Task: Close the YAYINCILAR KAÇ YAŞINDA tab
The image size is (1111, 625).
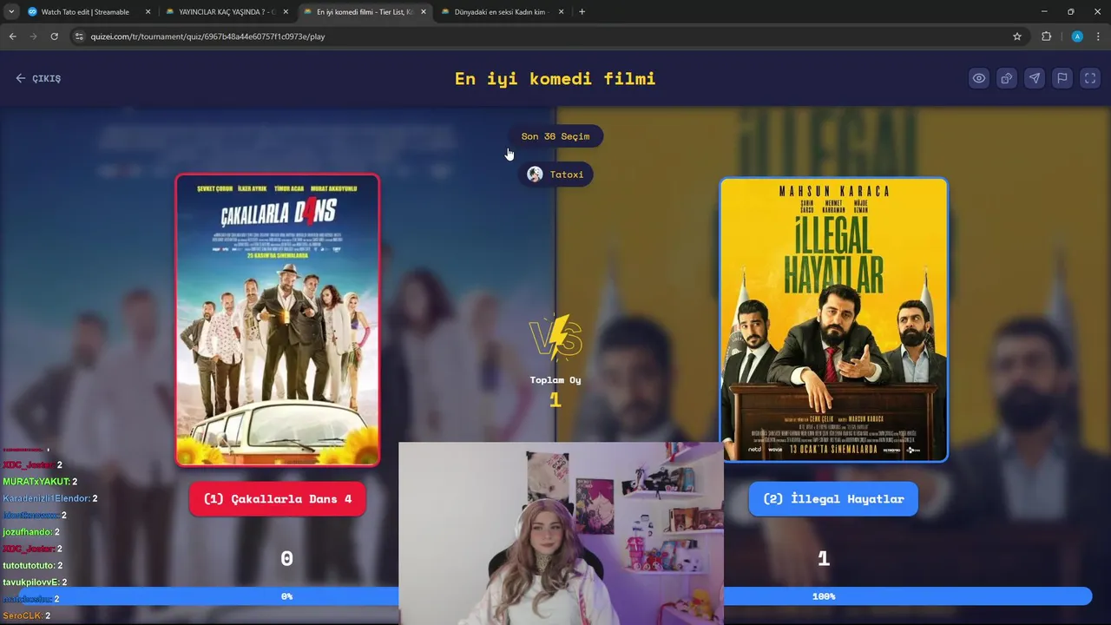Action: coord(286,12)
